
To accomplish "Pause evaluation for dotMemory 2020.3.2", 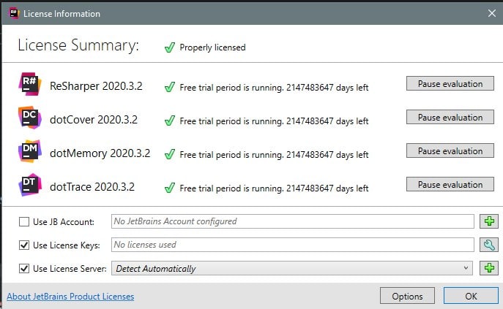I will [450, 150].
